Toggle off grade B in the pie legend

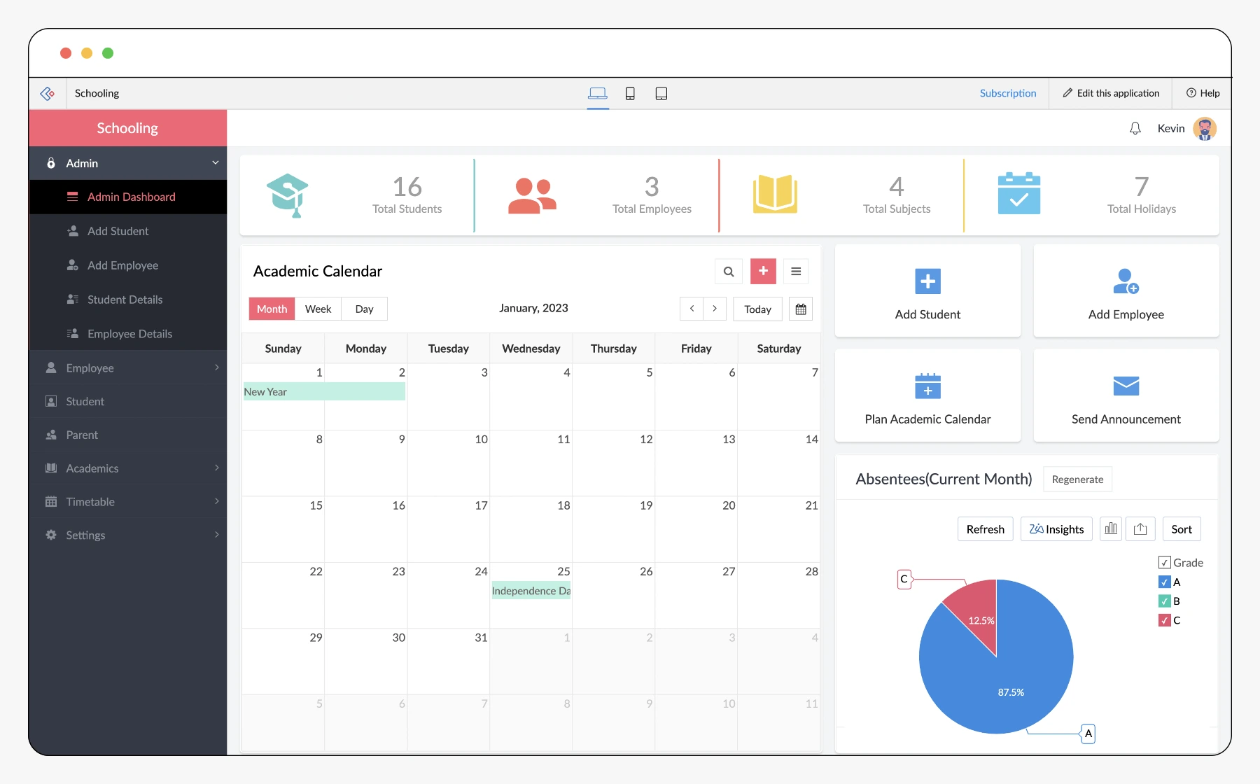(1164, 601)
